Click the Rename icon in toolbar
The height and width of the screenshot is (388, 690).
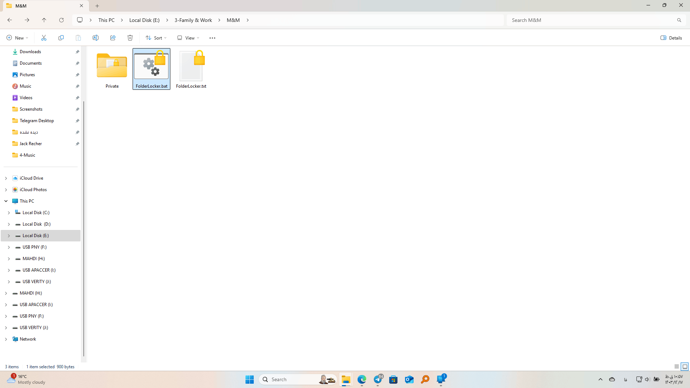96,38
